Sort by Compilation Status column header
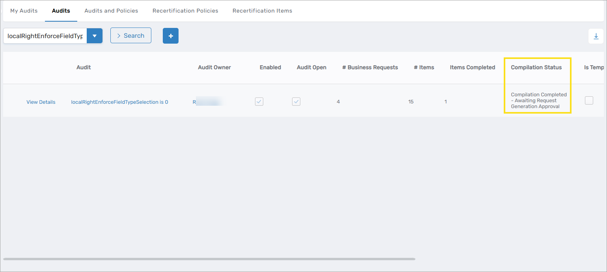 [x=536, y=67]
